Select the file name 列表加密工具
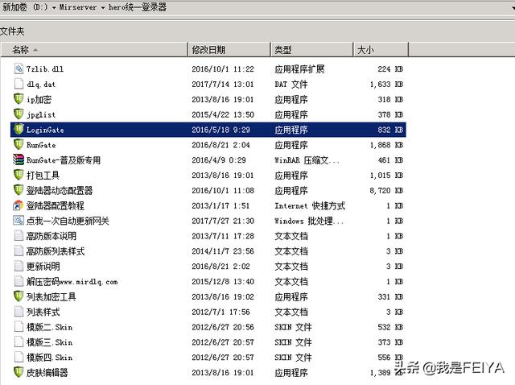 (x=51, y=296)
